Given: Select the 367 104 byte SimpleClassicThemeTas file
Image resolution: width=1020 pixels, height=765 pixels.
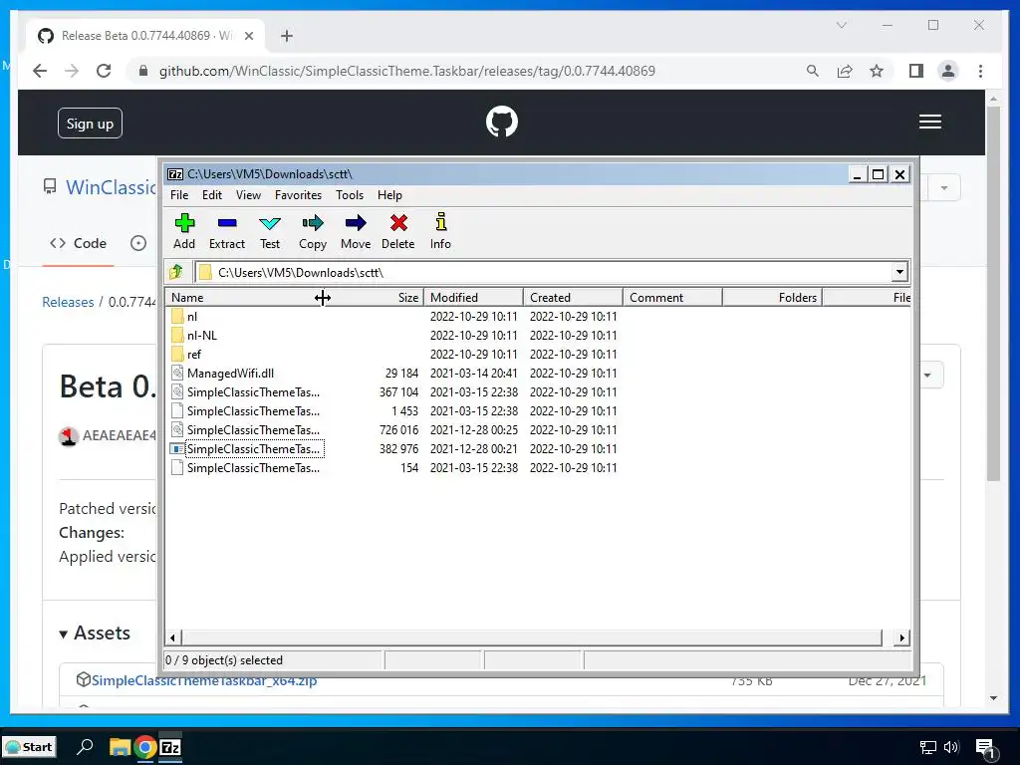Looking at the screenshot, I should tap(253, 392).
